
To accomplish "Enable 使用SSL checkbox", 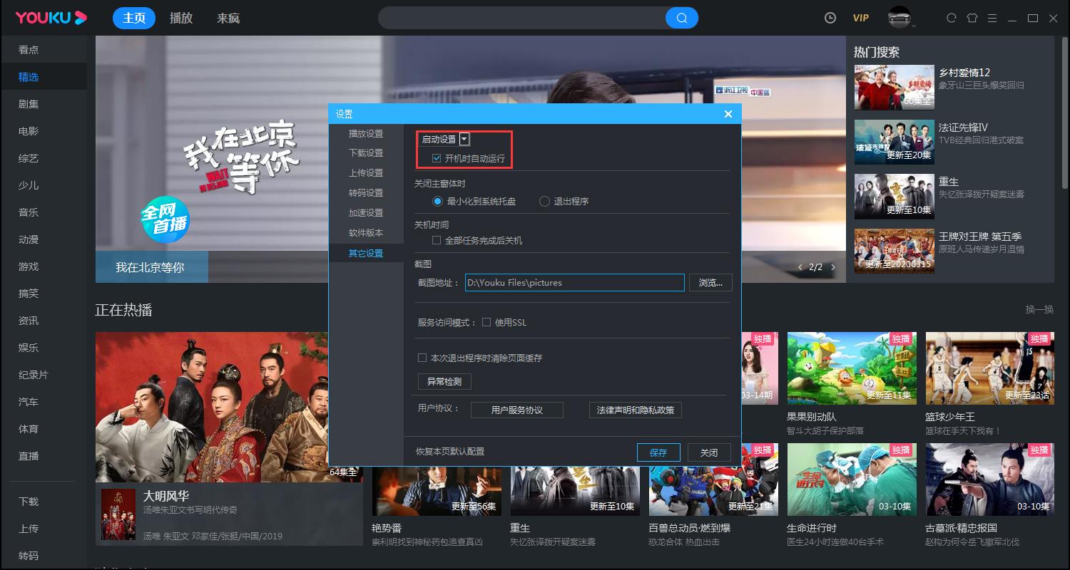I will pyautogui.click(x=486, y=322).
